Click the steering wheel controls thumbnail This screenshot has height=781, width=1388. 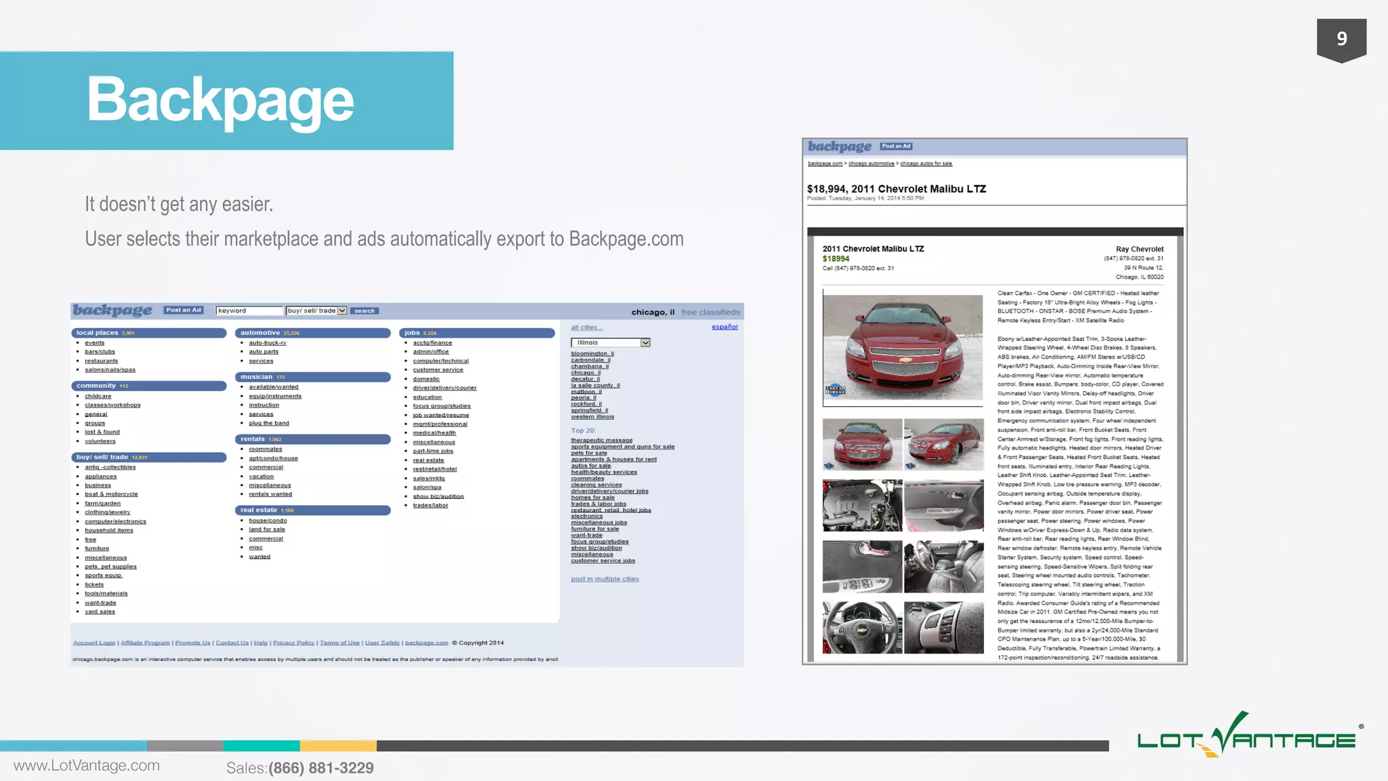(x=943, y=628)
